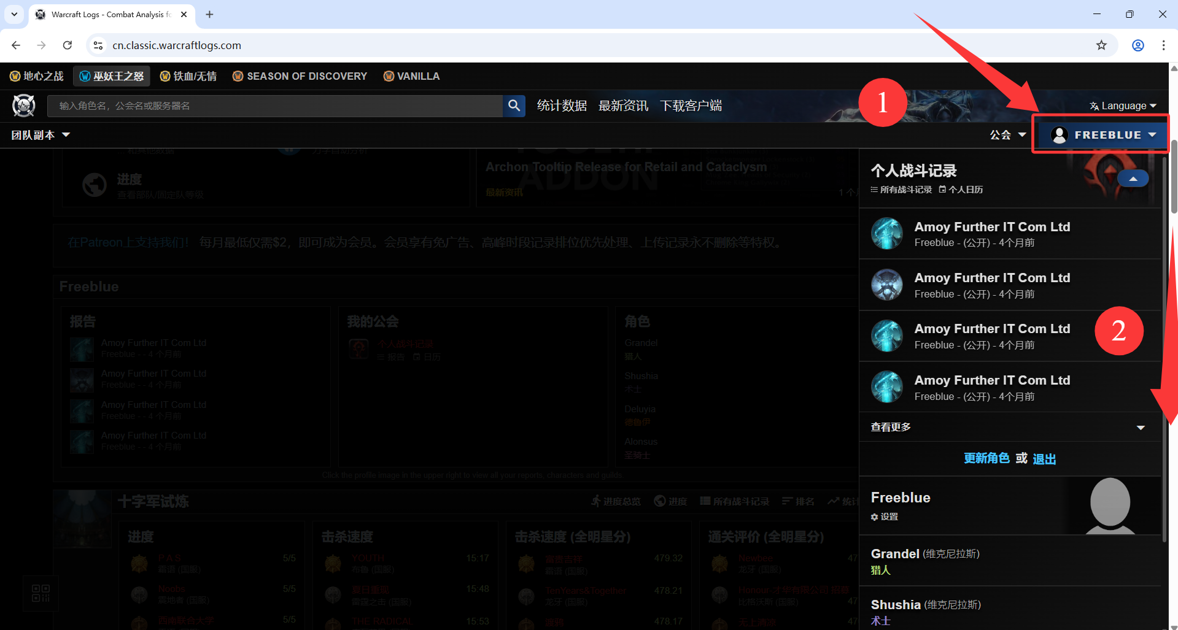
Task: Open the Language dropdown
Action: tap(1123, 106)
